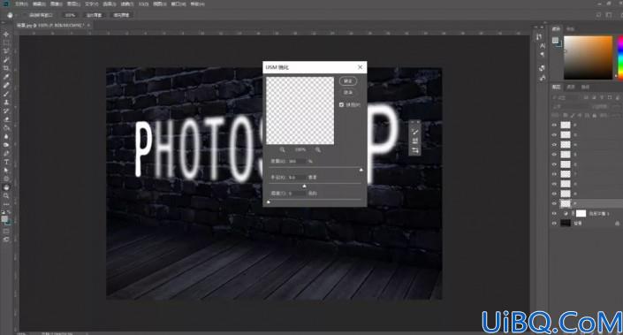This screenshot has width=623, height=335.
Task: Click zoom-in magnifier in USM dialog
Action: click(x=318, y=149)
